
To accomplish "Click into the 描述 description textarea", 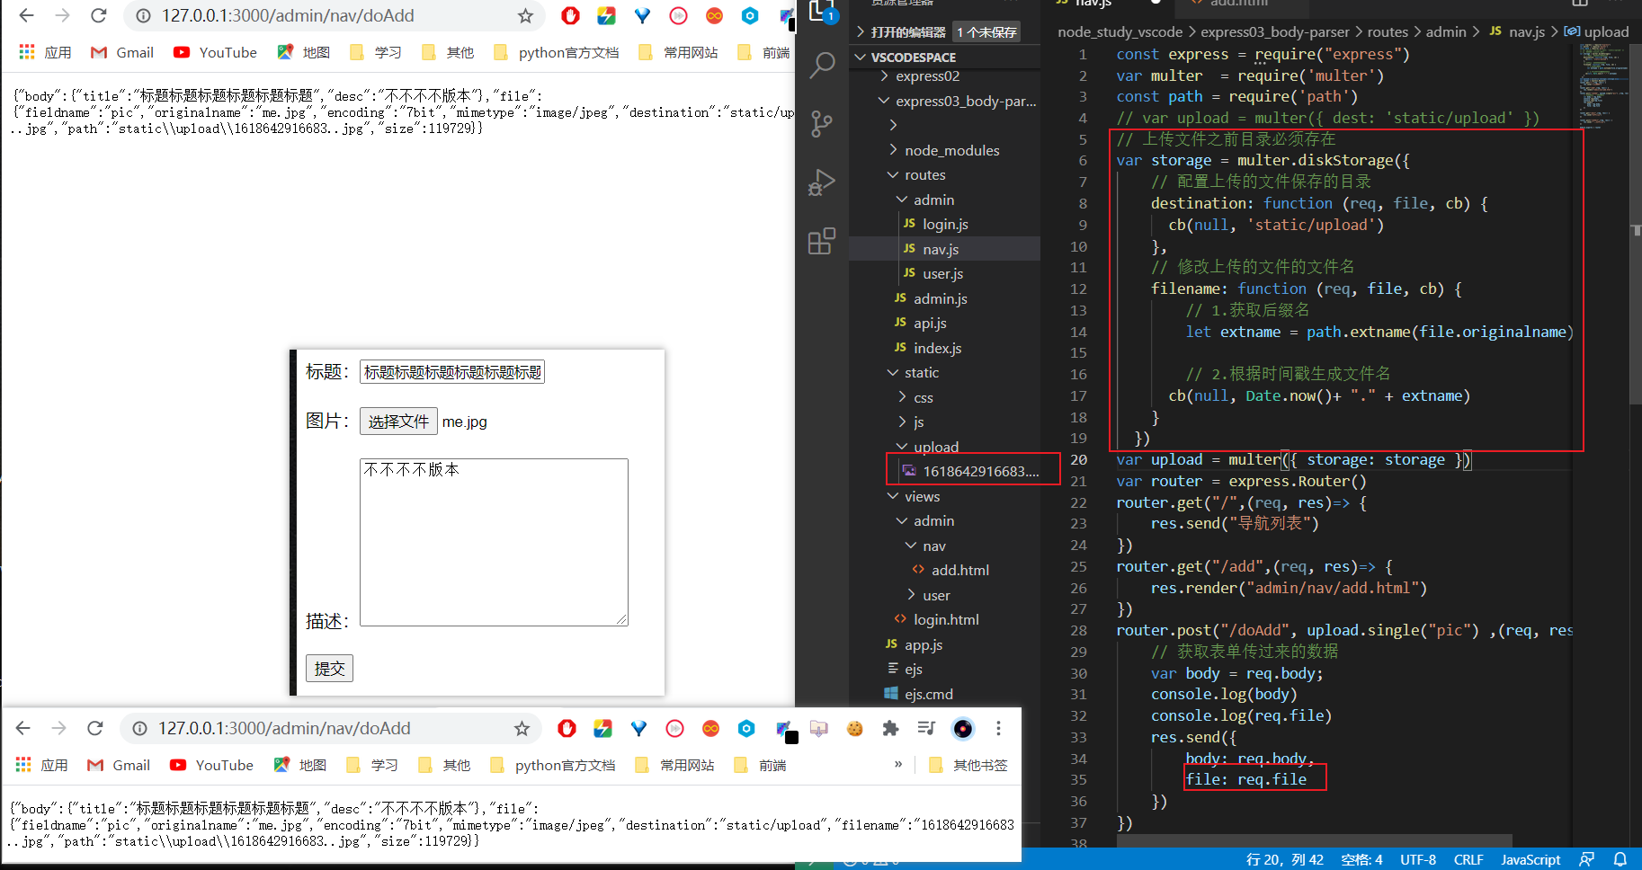I will [x=494, y=542].
